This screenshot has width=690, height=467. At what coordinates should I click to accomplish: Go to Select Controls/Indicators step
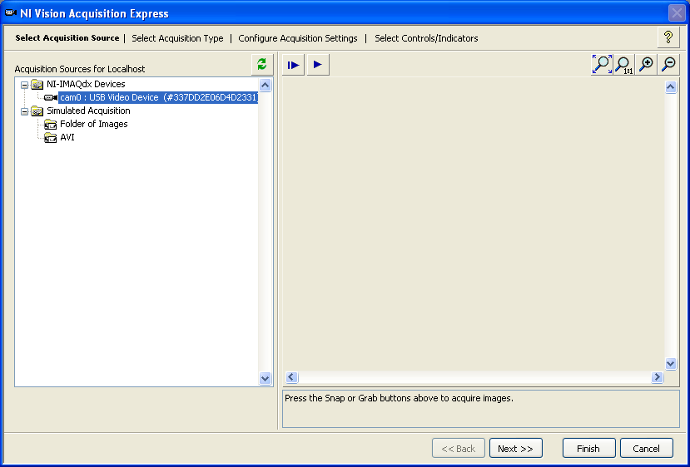426,38
